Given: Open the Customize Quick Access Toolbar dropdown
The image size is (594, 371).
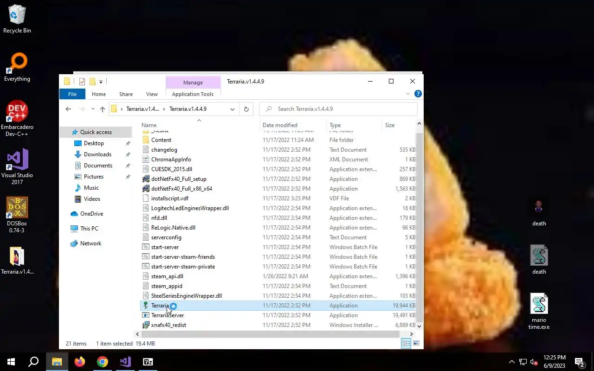Looking at the screenshot, I should [101, 82].
